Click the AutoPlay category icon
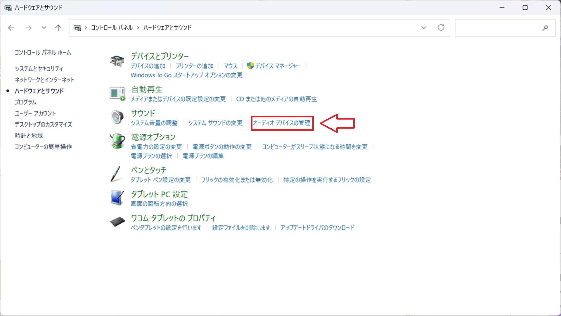 pyautogui.click(x=117, y=94)
